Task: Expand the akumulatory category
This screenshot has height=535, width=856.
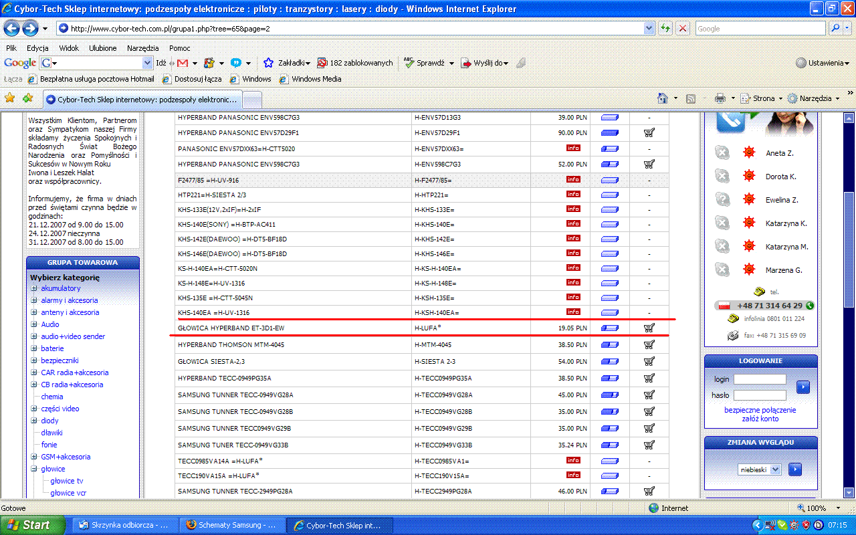Action: 33,288
